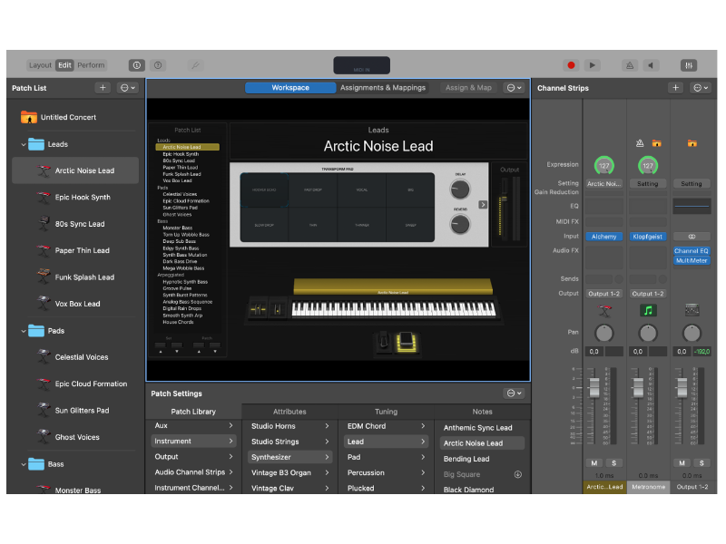Click the Delay knob in workspace

[460, 189]
